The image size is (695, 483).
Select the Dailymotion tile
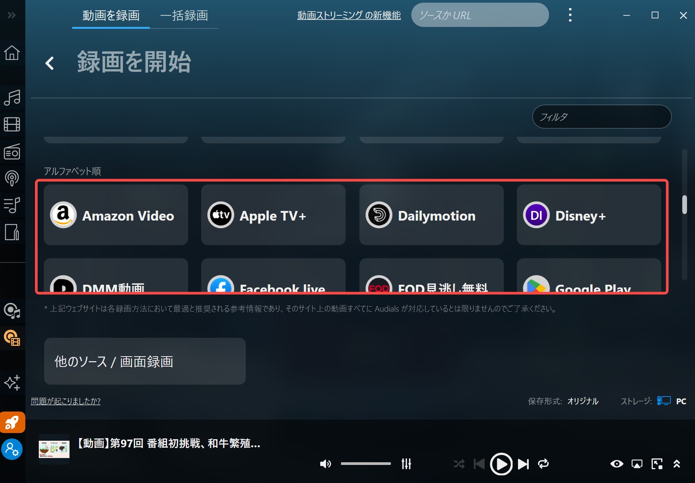pyautogui.click(x=432, y=215)
